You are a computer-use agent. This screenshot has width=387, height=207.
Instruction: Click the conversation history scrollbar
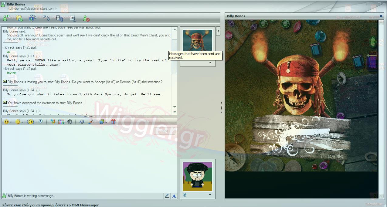click(x=175, y=57)
